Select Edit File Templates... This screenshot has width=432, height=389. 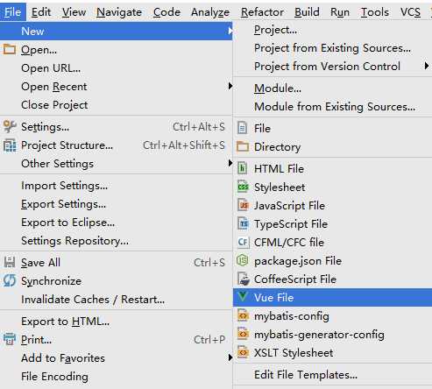306,375
